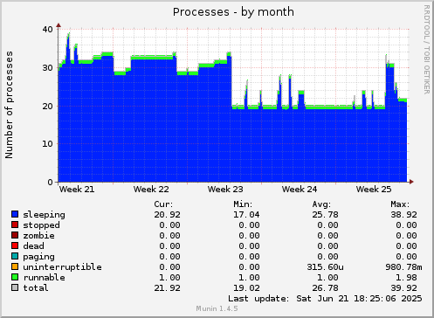Click the y-axis value 40
Screen dimensions: 434x318
(48, 30)
